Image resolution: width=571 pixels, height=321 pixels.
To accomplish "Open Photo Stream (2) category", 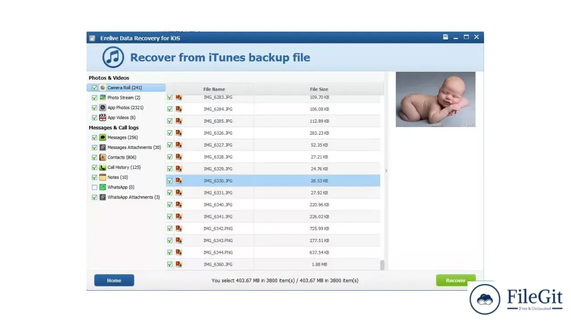I will click(124, 98).
